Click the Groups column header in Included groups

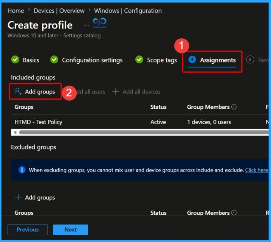pos(24,107)
